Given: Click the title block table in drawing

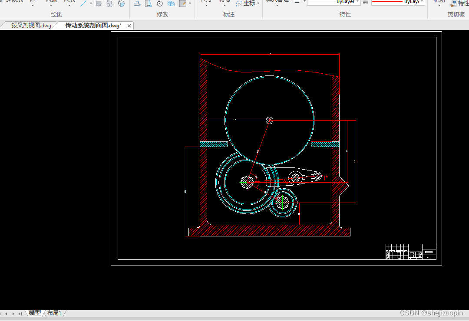Looking at the screenshot, I should click(411, 252).
